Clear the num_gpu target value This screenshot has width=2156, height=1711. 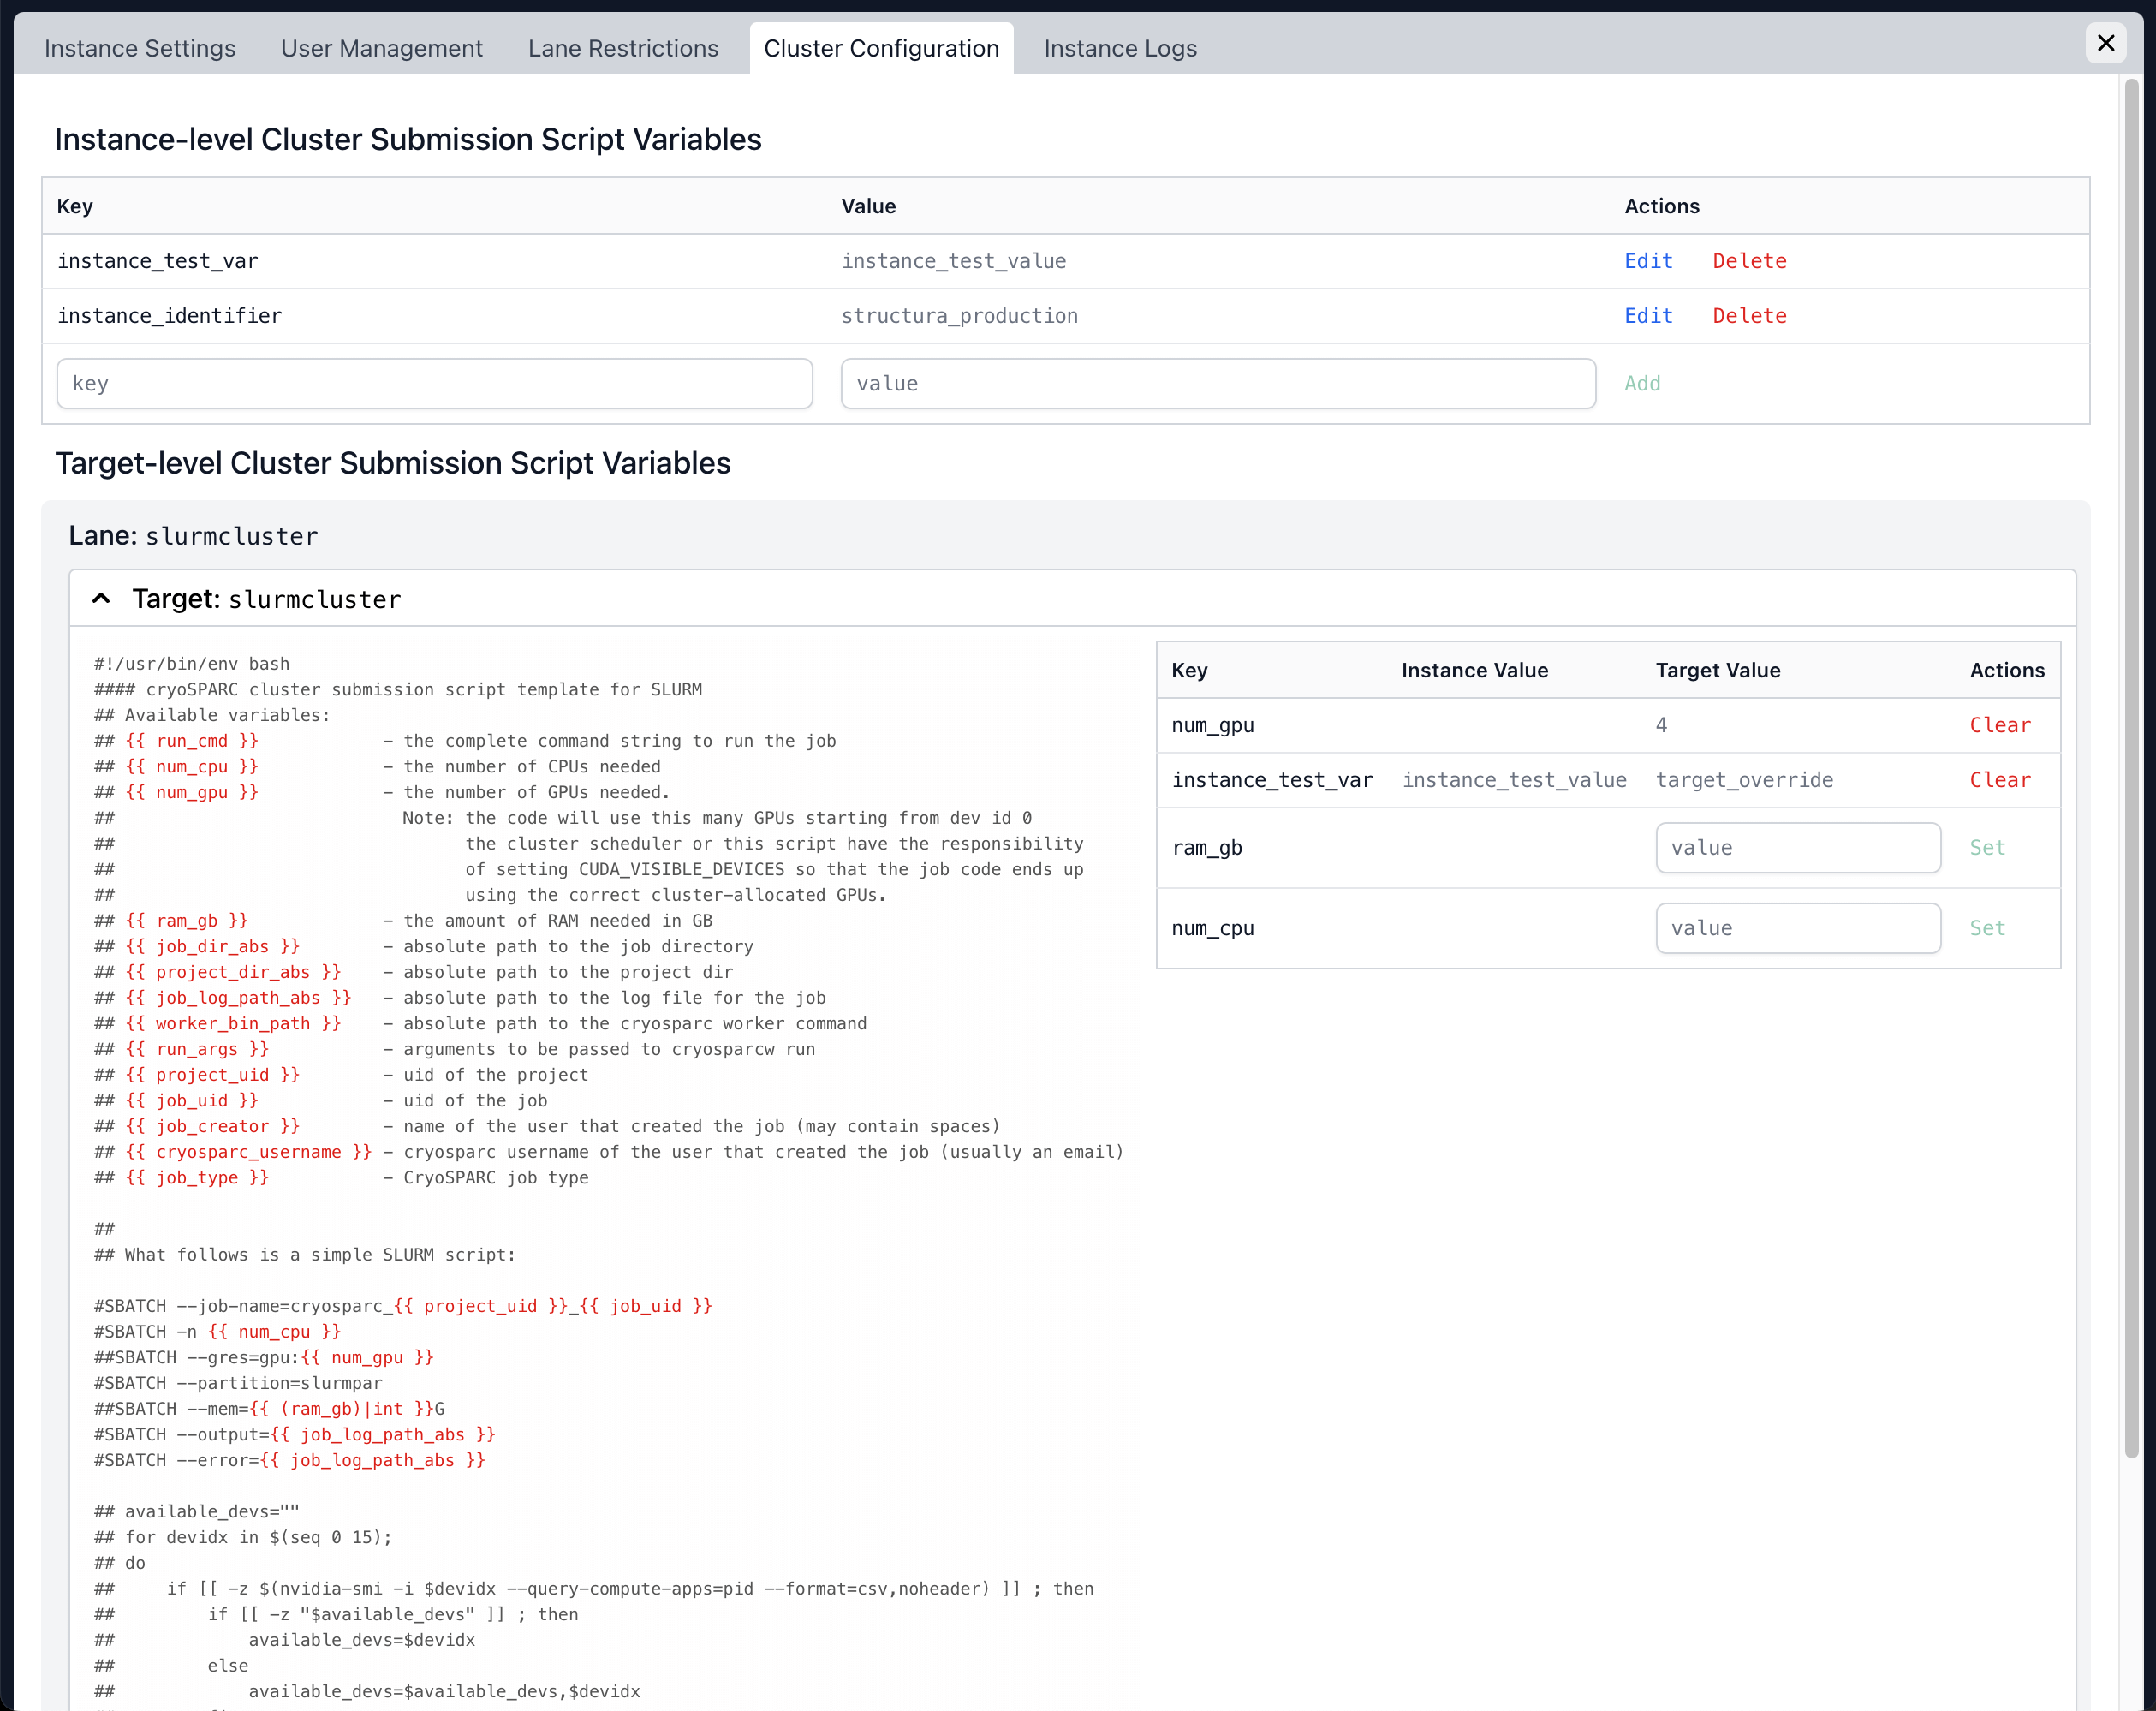[x=2000, y=725]
